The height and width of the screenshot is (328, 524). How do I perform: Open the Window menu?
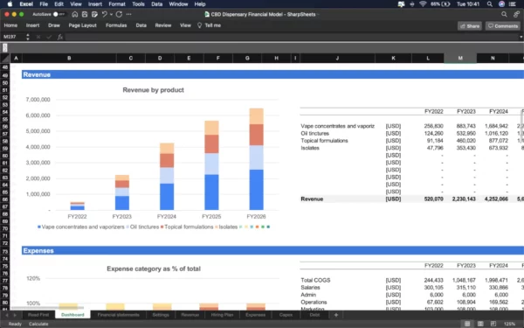point(178,4)
